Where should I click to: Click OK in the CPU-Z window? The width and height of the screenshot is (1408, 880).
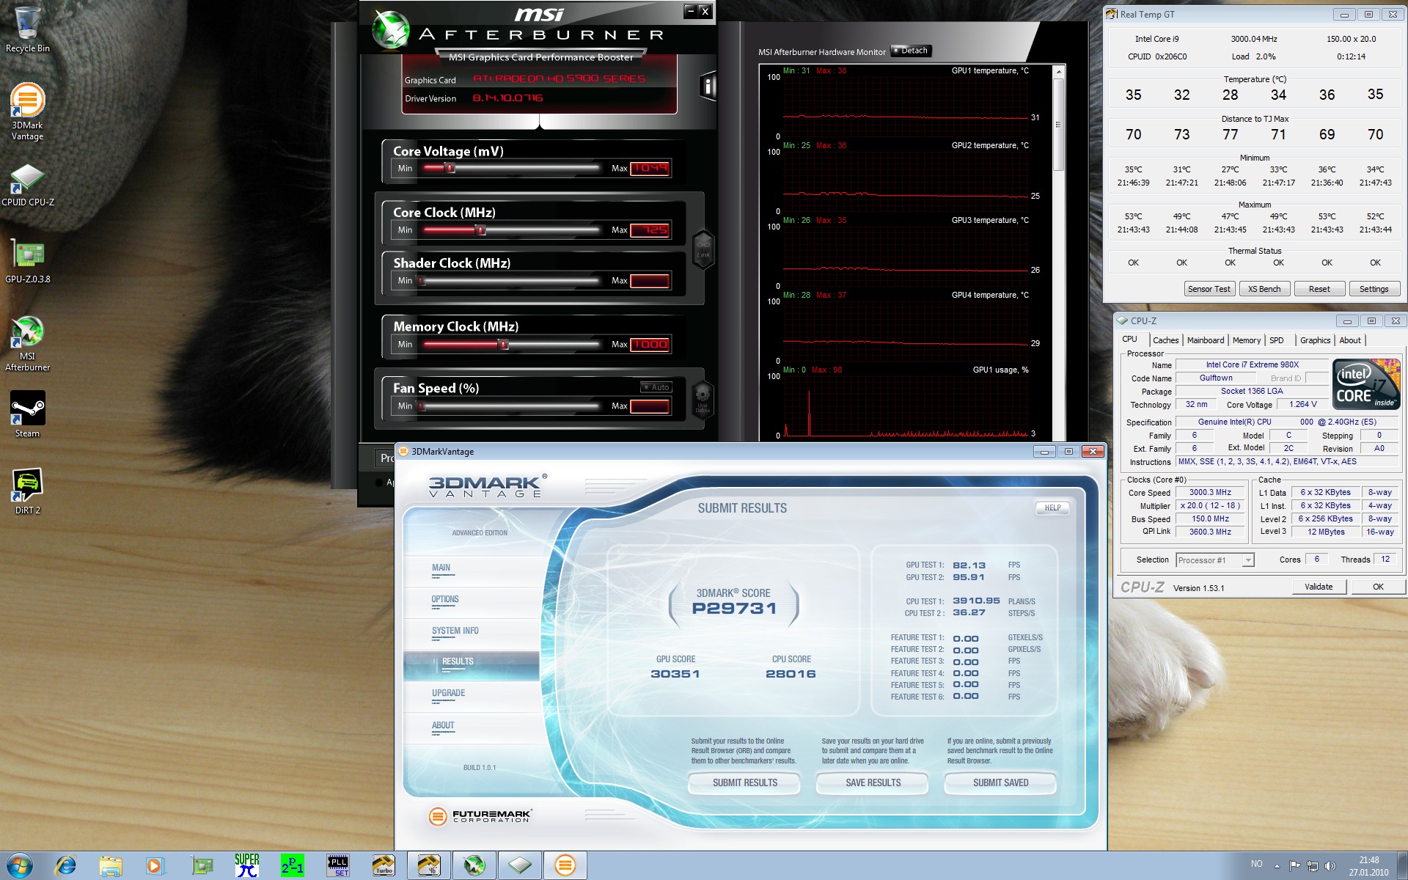(1378, 587)
